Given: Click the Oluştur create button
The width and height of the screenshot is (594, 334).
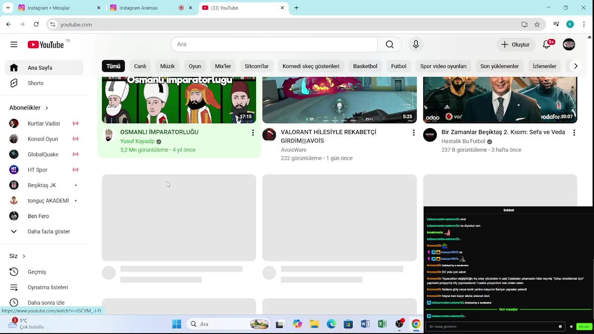Looking at the screenshot, I should [515, 45].
